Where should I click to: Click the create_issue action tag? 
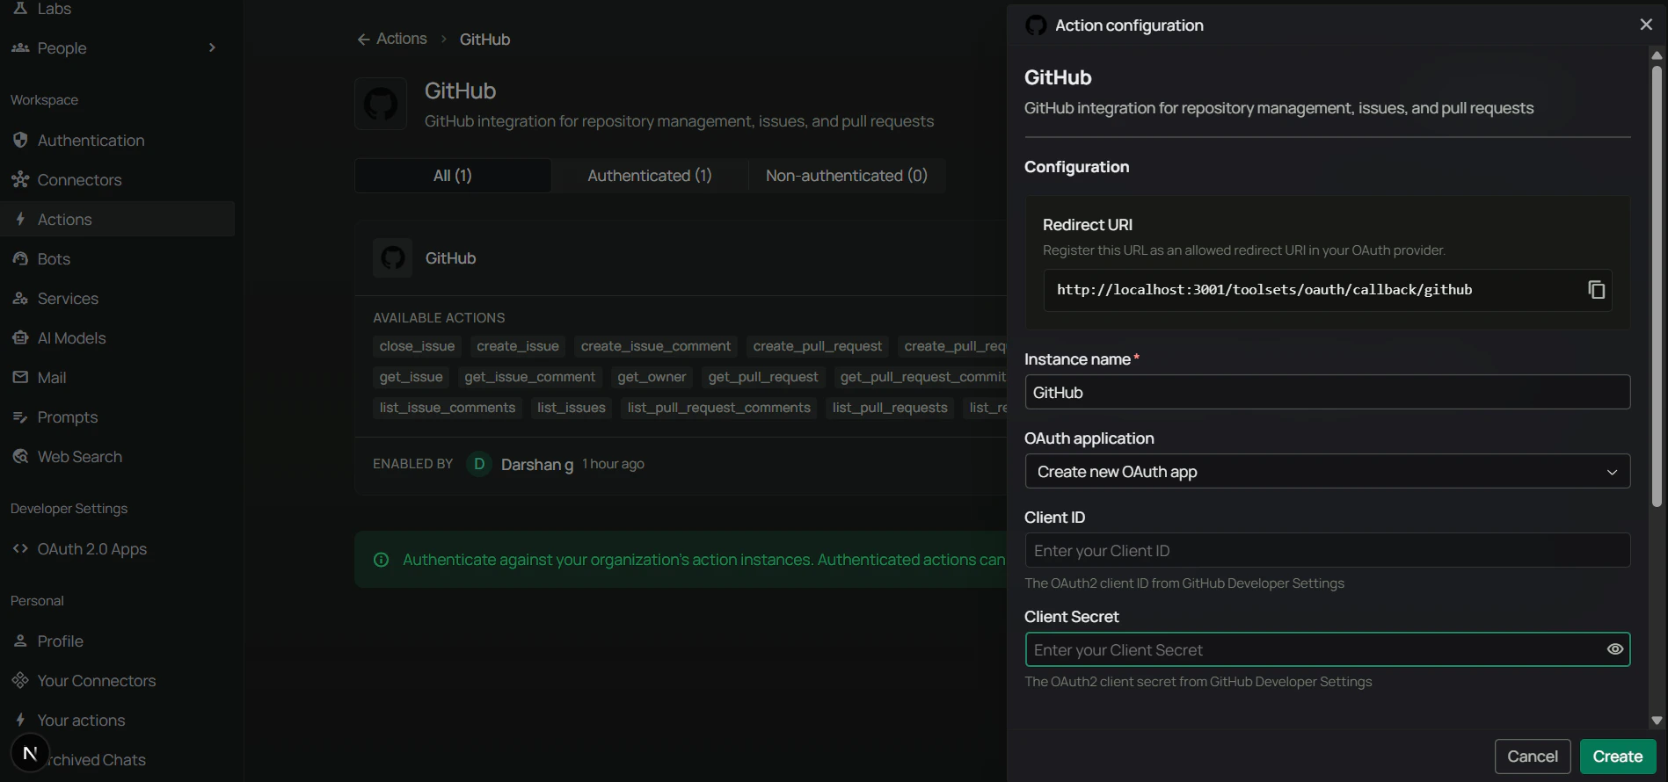click(518, 346)
